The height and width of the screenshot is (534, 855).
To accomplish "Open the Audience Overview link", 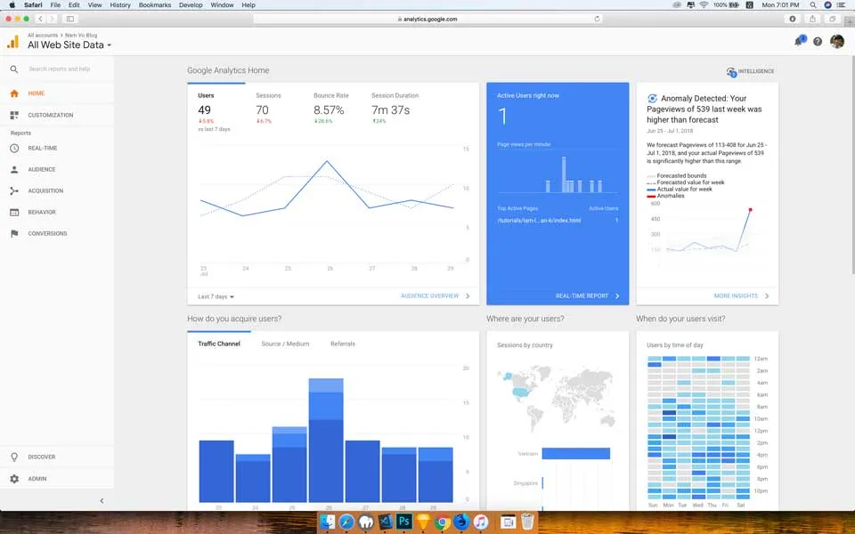I will (429, 295).
